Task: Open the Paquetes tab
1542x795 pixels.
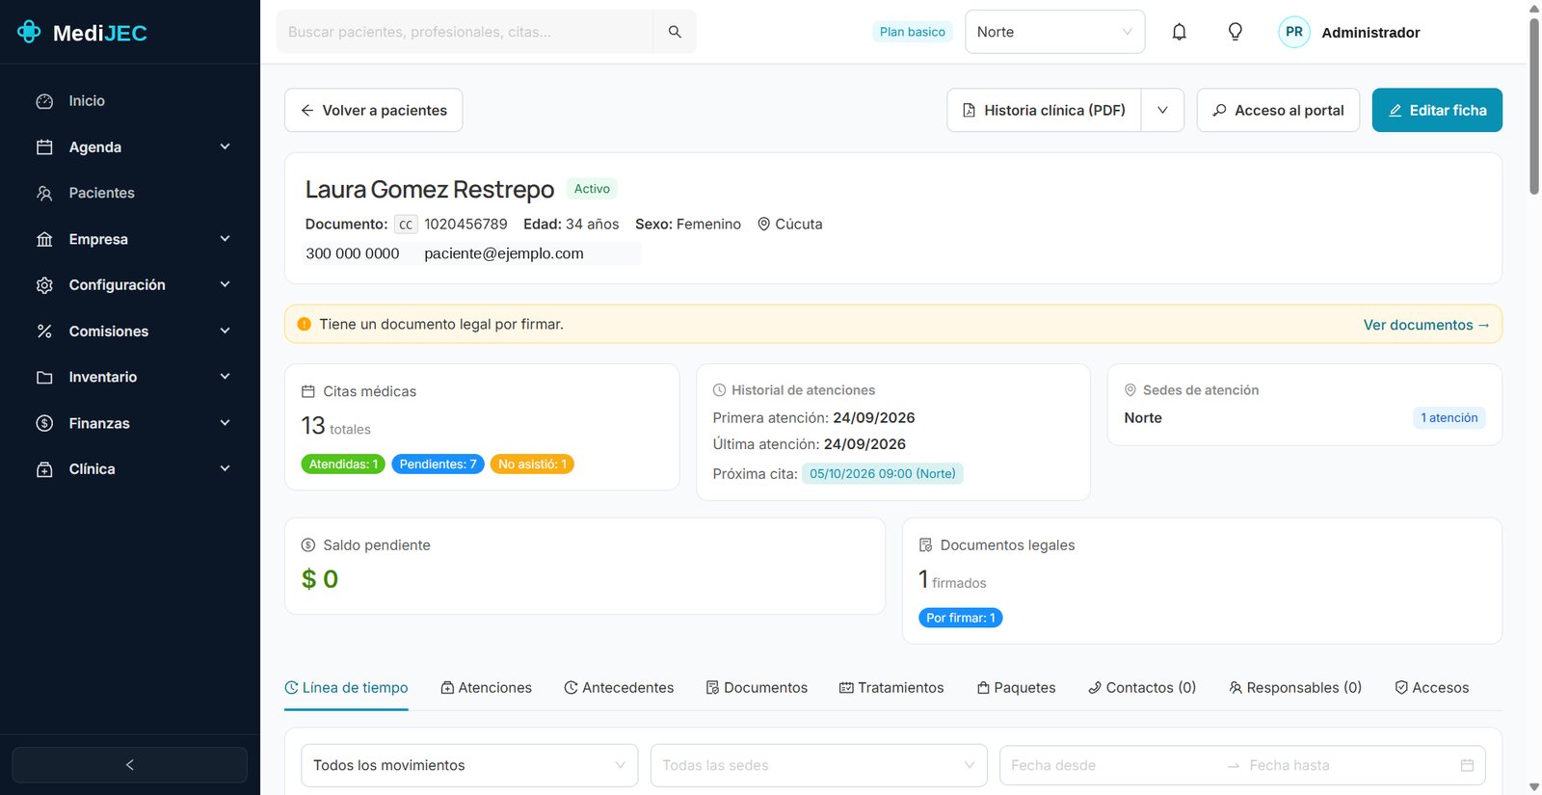Action: tap(1016, 688)
